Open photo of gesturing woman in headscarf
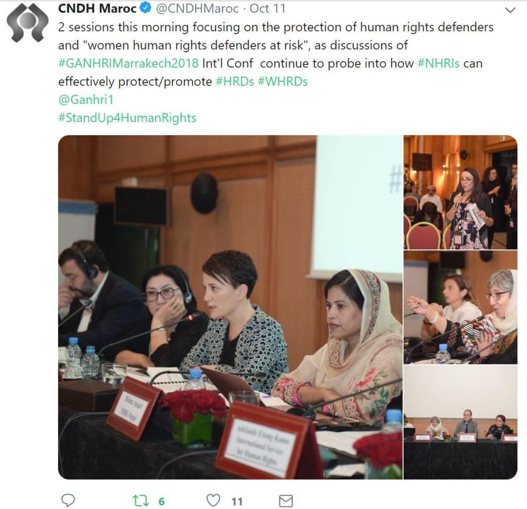The width and height of the screenshot is (527, 509). (x=461, y=307)
